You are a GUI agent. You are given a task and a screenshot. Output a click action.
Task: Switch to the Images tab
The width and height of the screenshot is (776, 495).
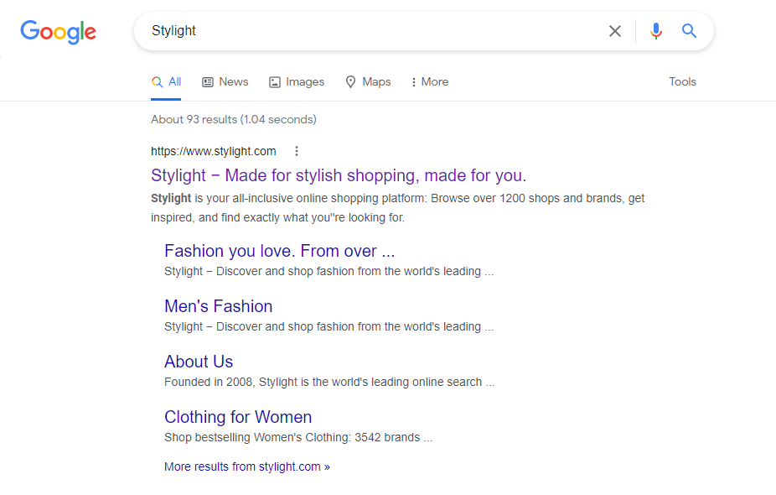tap(297, 81)
